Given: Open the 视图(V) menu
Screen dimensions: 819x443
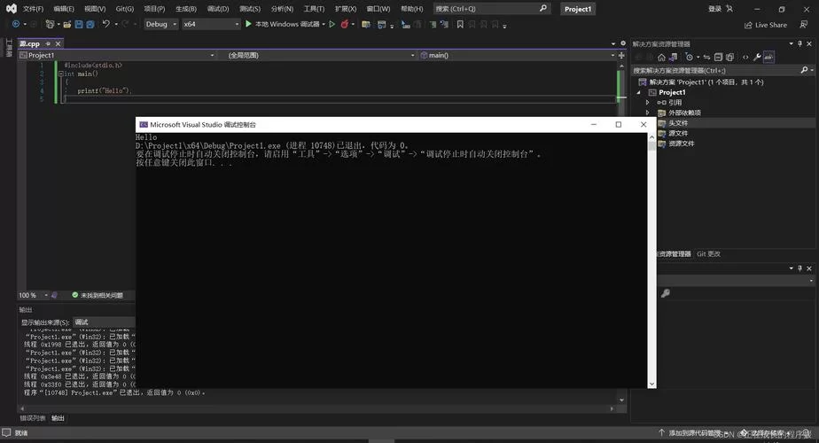Looking at the screenshot, I should pyautogui.click(x=95, y=9).
